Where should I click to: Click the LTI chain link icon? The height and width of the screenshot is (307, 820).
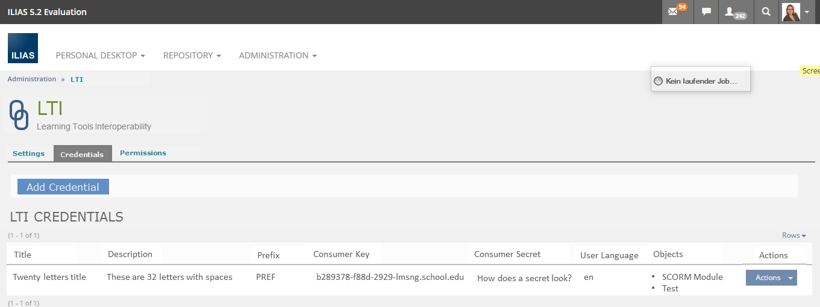19,115
